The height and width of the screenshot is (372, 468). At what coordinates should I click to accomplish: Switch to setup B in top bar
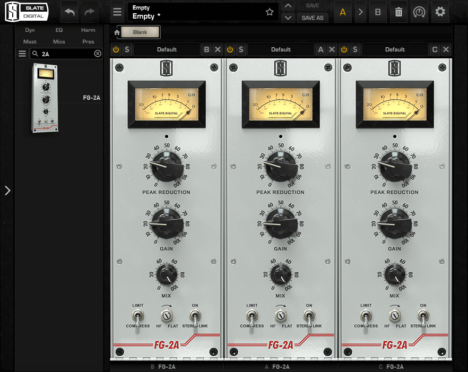(x=378, y=12)
